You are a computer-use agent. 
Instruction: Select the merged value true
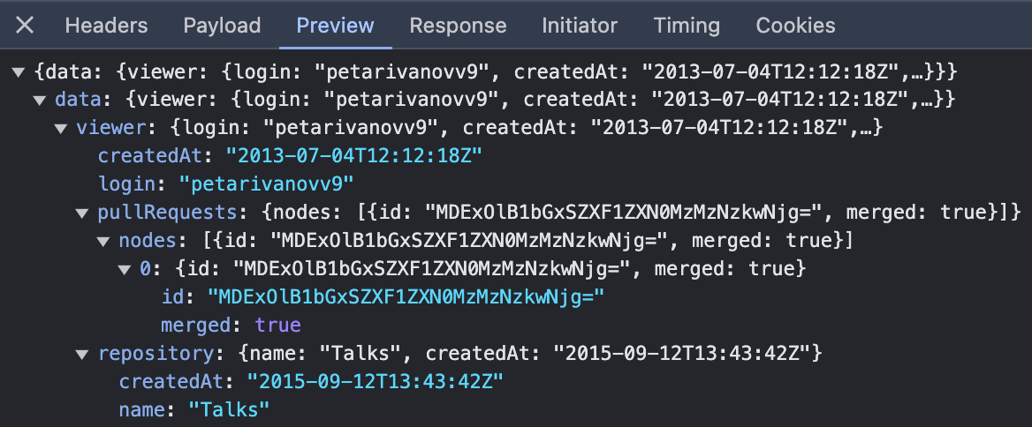[x=277, y=326]
